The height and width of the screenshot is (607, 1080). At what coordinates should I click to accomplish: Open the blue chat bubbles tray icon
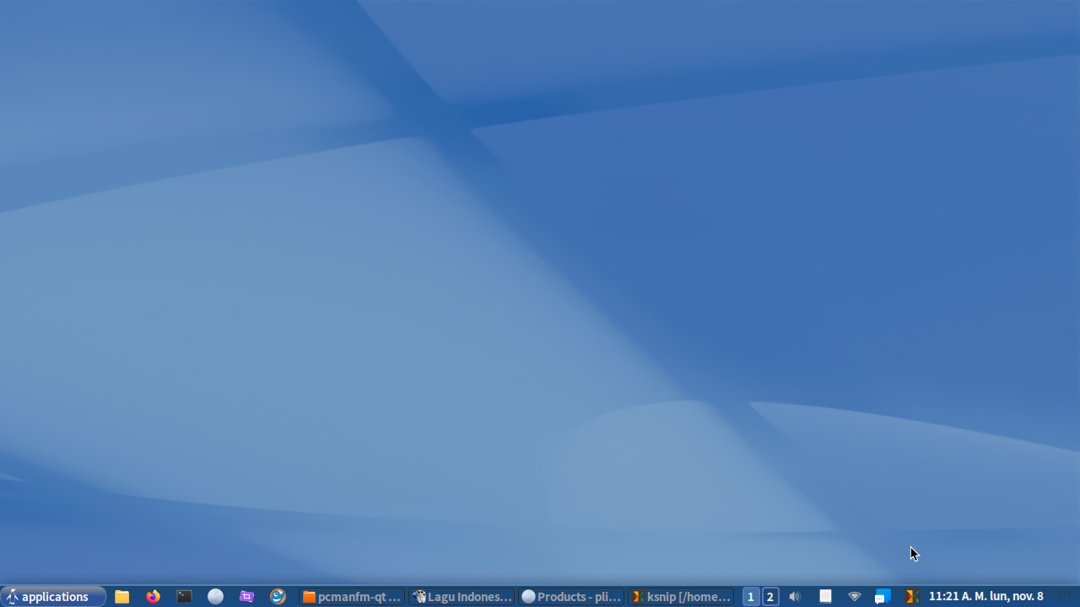click(883, 596)
